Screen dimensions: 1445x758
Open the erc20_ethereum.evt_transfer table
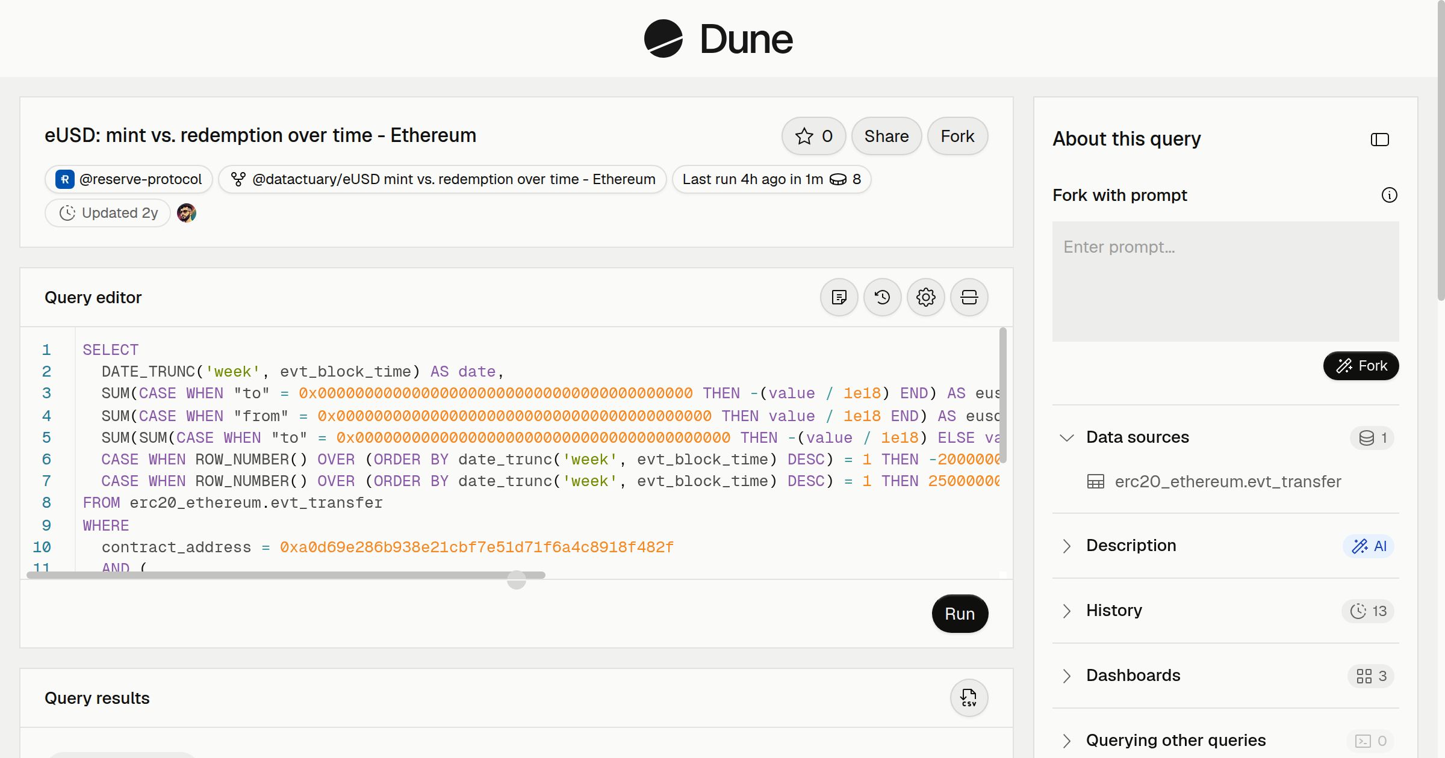tap(1214, 481)
